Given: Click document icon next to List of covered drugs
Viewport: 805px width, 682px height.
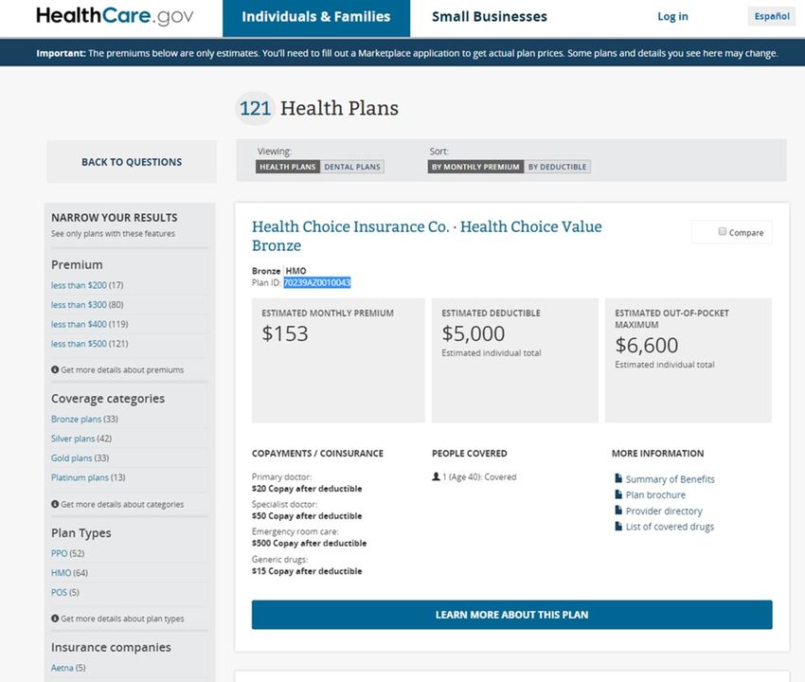Looking at the screenshot, I should (618, 527).
